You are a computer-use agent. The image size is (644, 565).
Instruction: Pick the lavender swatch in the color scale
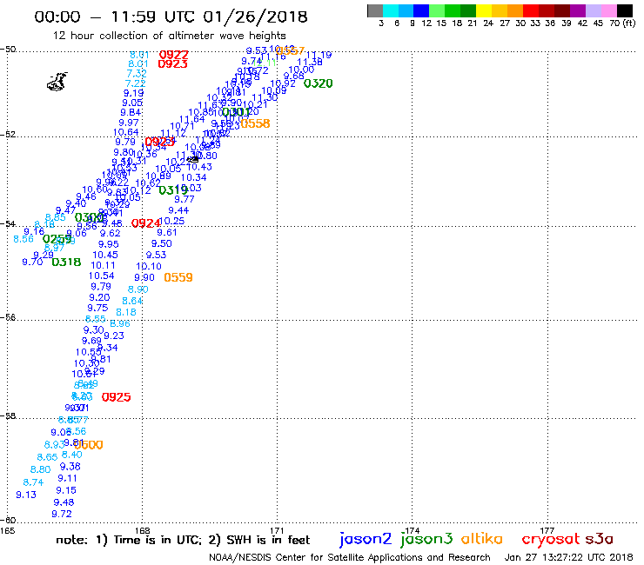pyautogui.click(x=593, y=10)
